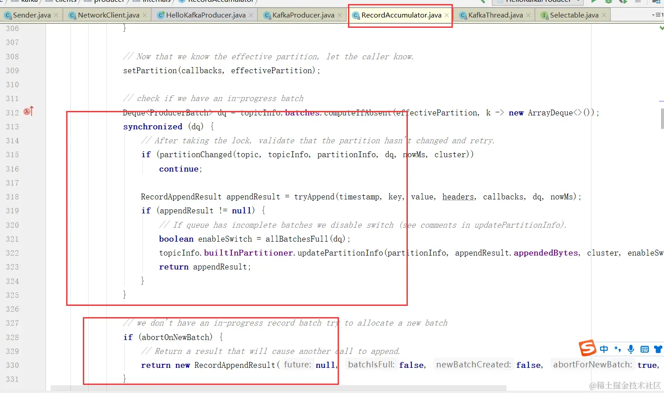
Task: Click the allBatchesFull method call
Action: click(x=297, y=239)
